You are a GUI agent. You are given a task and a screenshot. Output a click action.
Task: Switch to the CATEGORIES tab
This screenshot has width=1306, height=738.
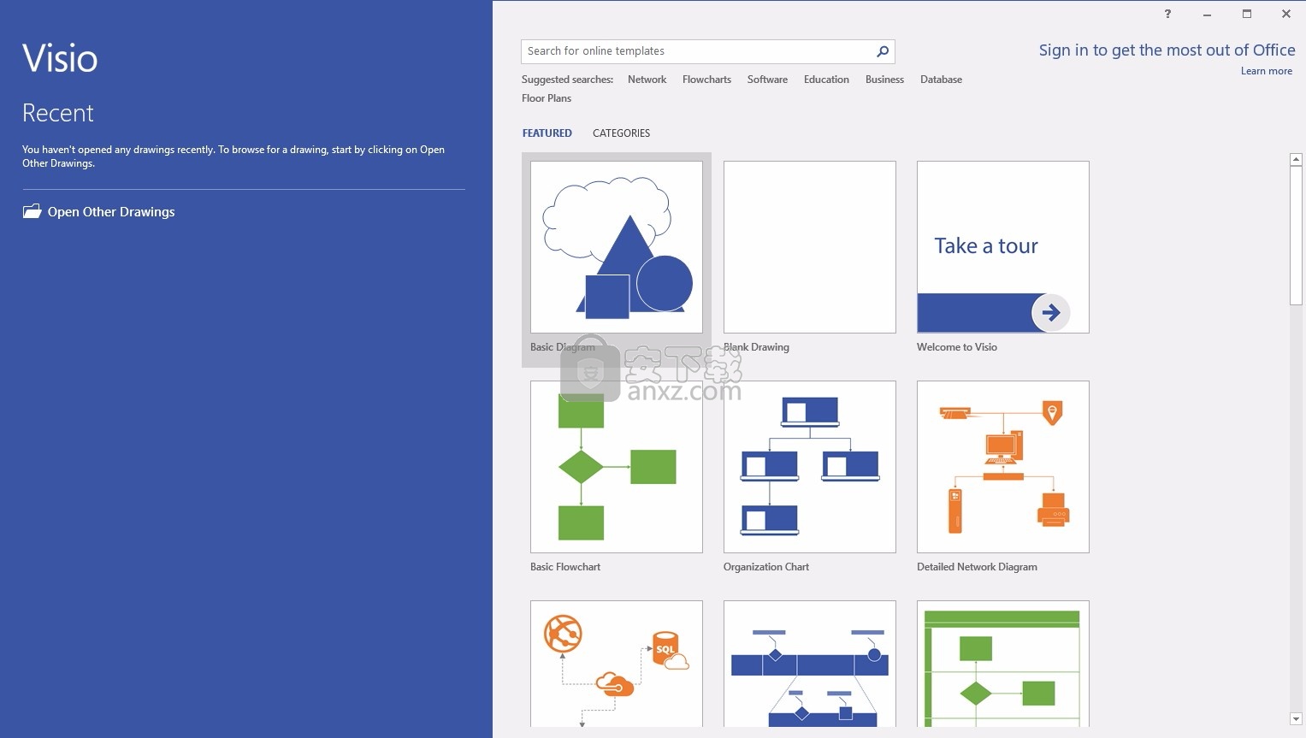coord(622,133)
